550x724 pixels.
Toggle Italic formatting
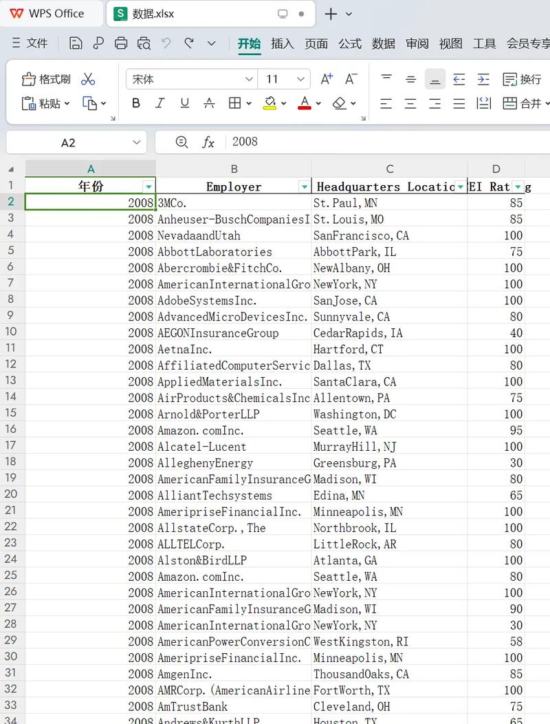(x=160, y=103)
